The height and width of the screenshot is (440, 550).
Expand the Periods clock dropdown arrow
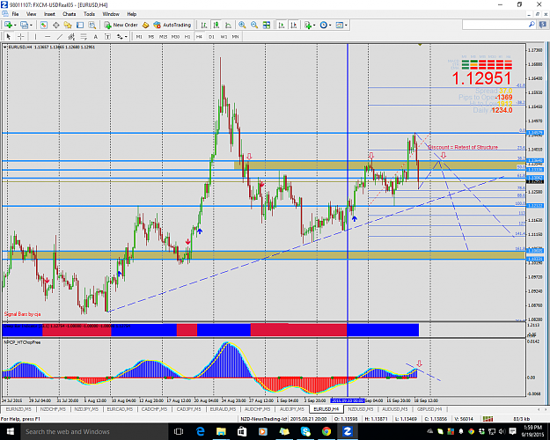330,25
